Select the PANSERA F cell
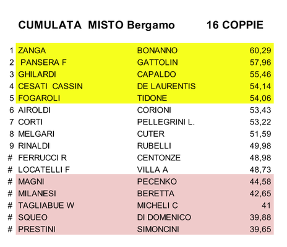 click(x=43, y=63)
